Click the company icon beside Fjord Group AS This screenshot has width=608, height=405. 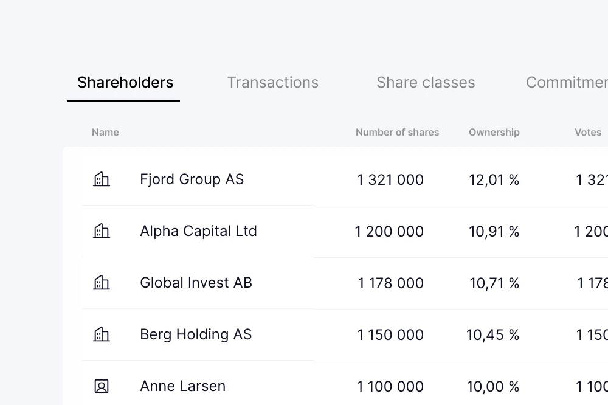102,179
